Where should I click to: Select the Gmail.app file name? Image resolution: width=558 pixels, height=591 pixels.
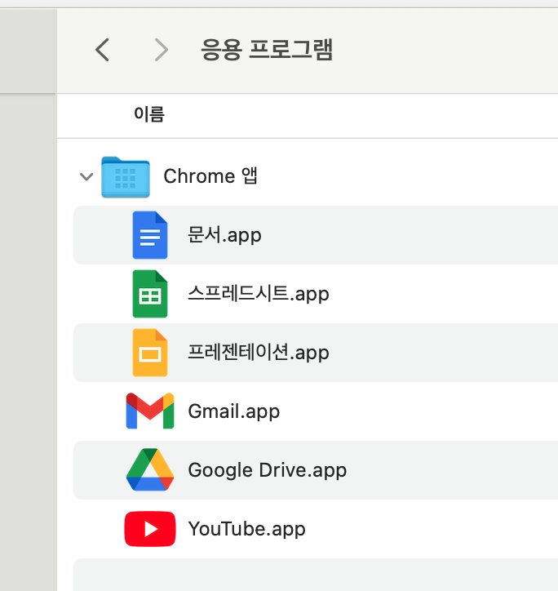(x=234, y=411)
